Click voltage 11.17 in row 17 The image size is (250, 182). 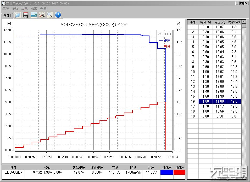[220, 106]
